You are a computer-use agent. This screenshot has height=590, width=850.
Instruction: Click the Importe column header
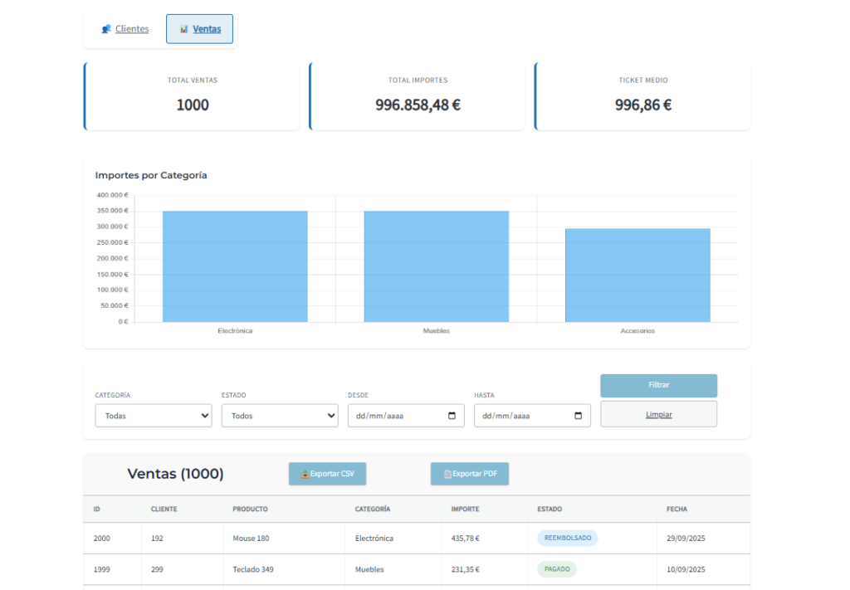(x=465, y=509)
